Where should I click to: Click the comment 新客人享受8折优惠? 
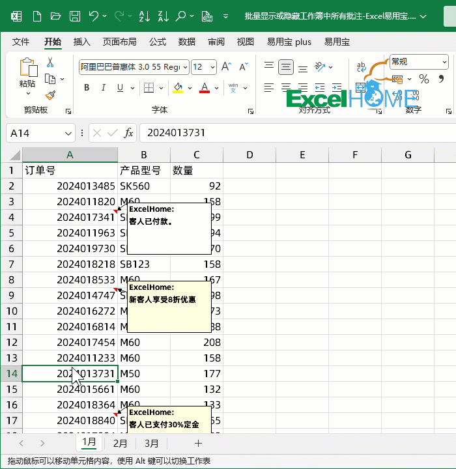click(169, 307)
